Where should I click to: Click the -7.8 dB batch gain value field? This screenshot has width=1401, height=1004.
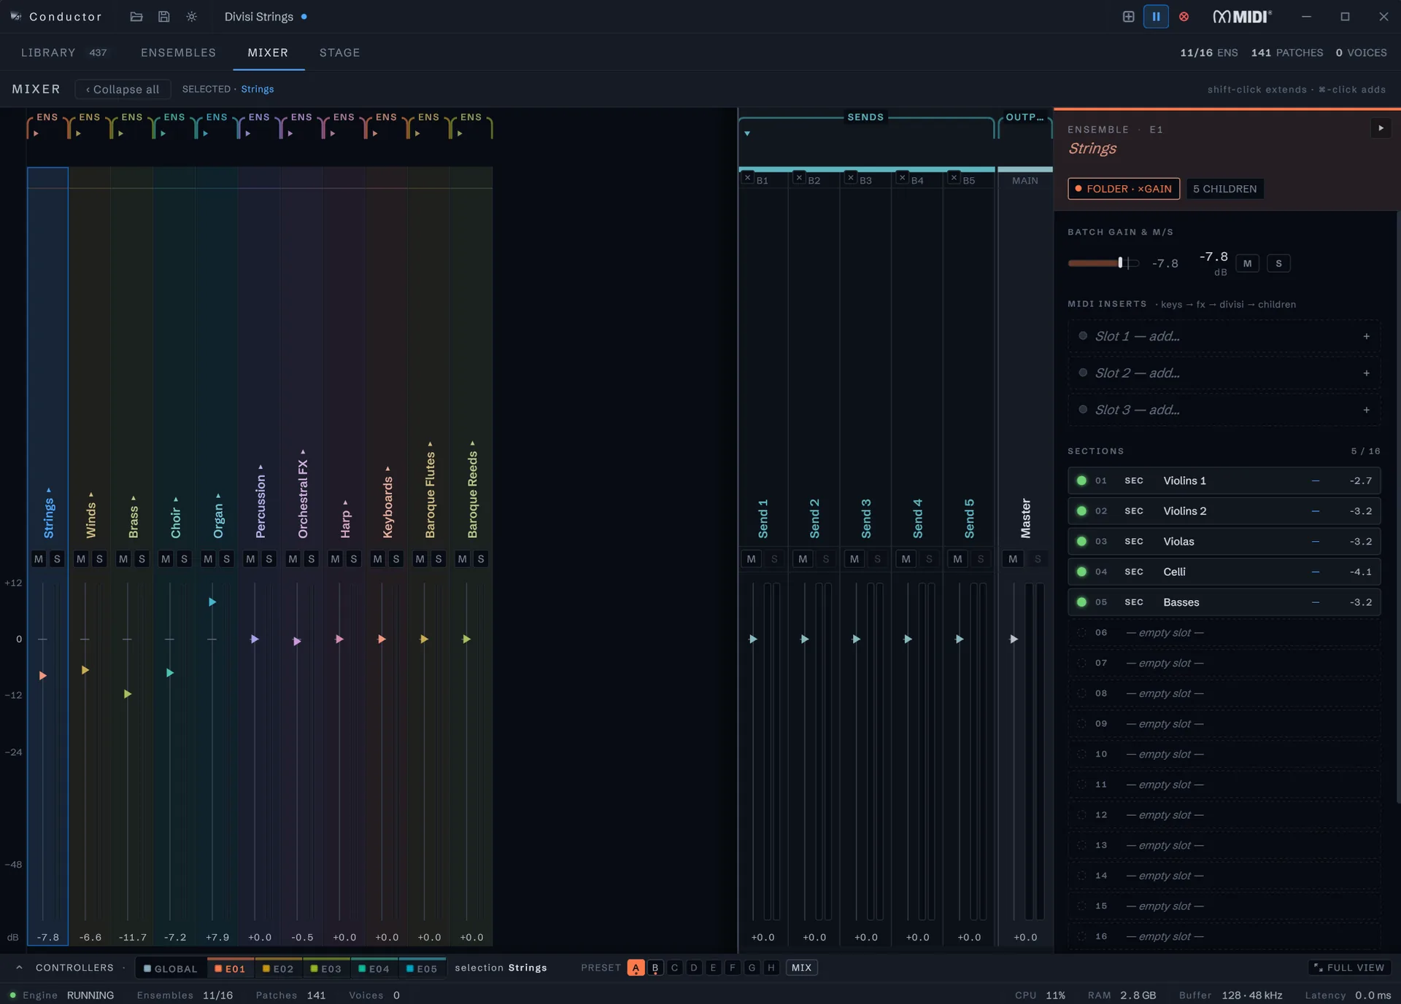1213,263
